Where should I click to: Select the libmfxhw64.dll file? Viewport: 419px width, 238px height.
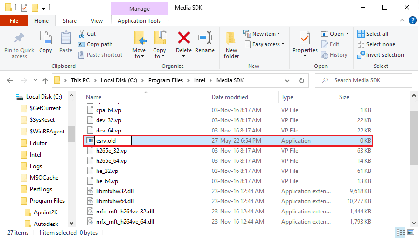115,201
